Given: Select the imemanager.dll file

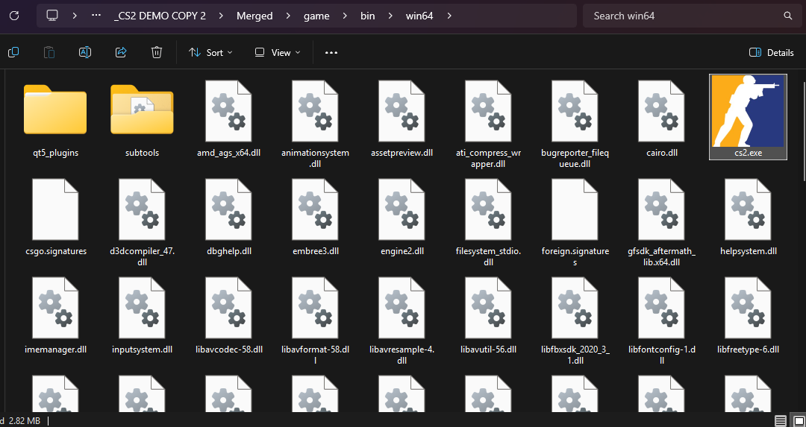Looking at the screenshot, I should pos(55,317).
